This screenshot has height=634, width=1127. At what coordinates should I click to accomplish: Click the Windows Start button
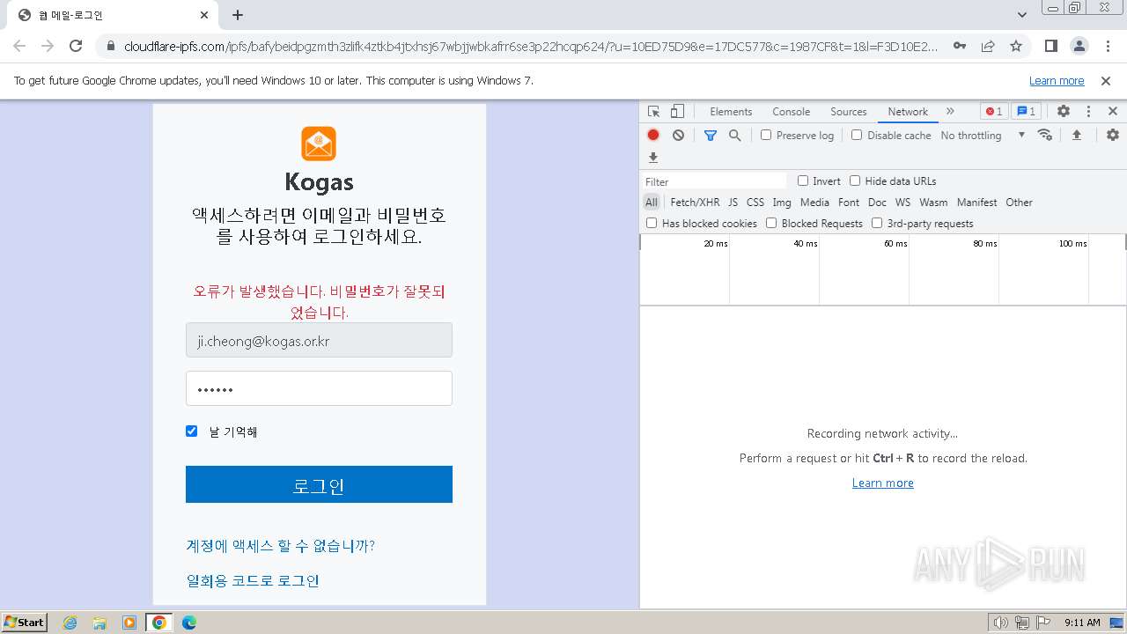25,623
